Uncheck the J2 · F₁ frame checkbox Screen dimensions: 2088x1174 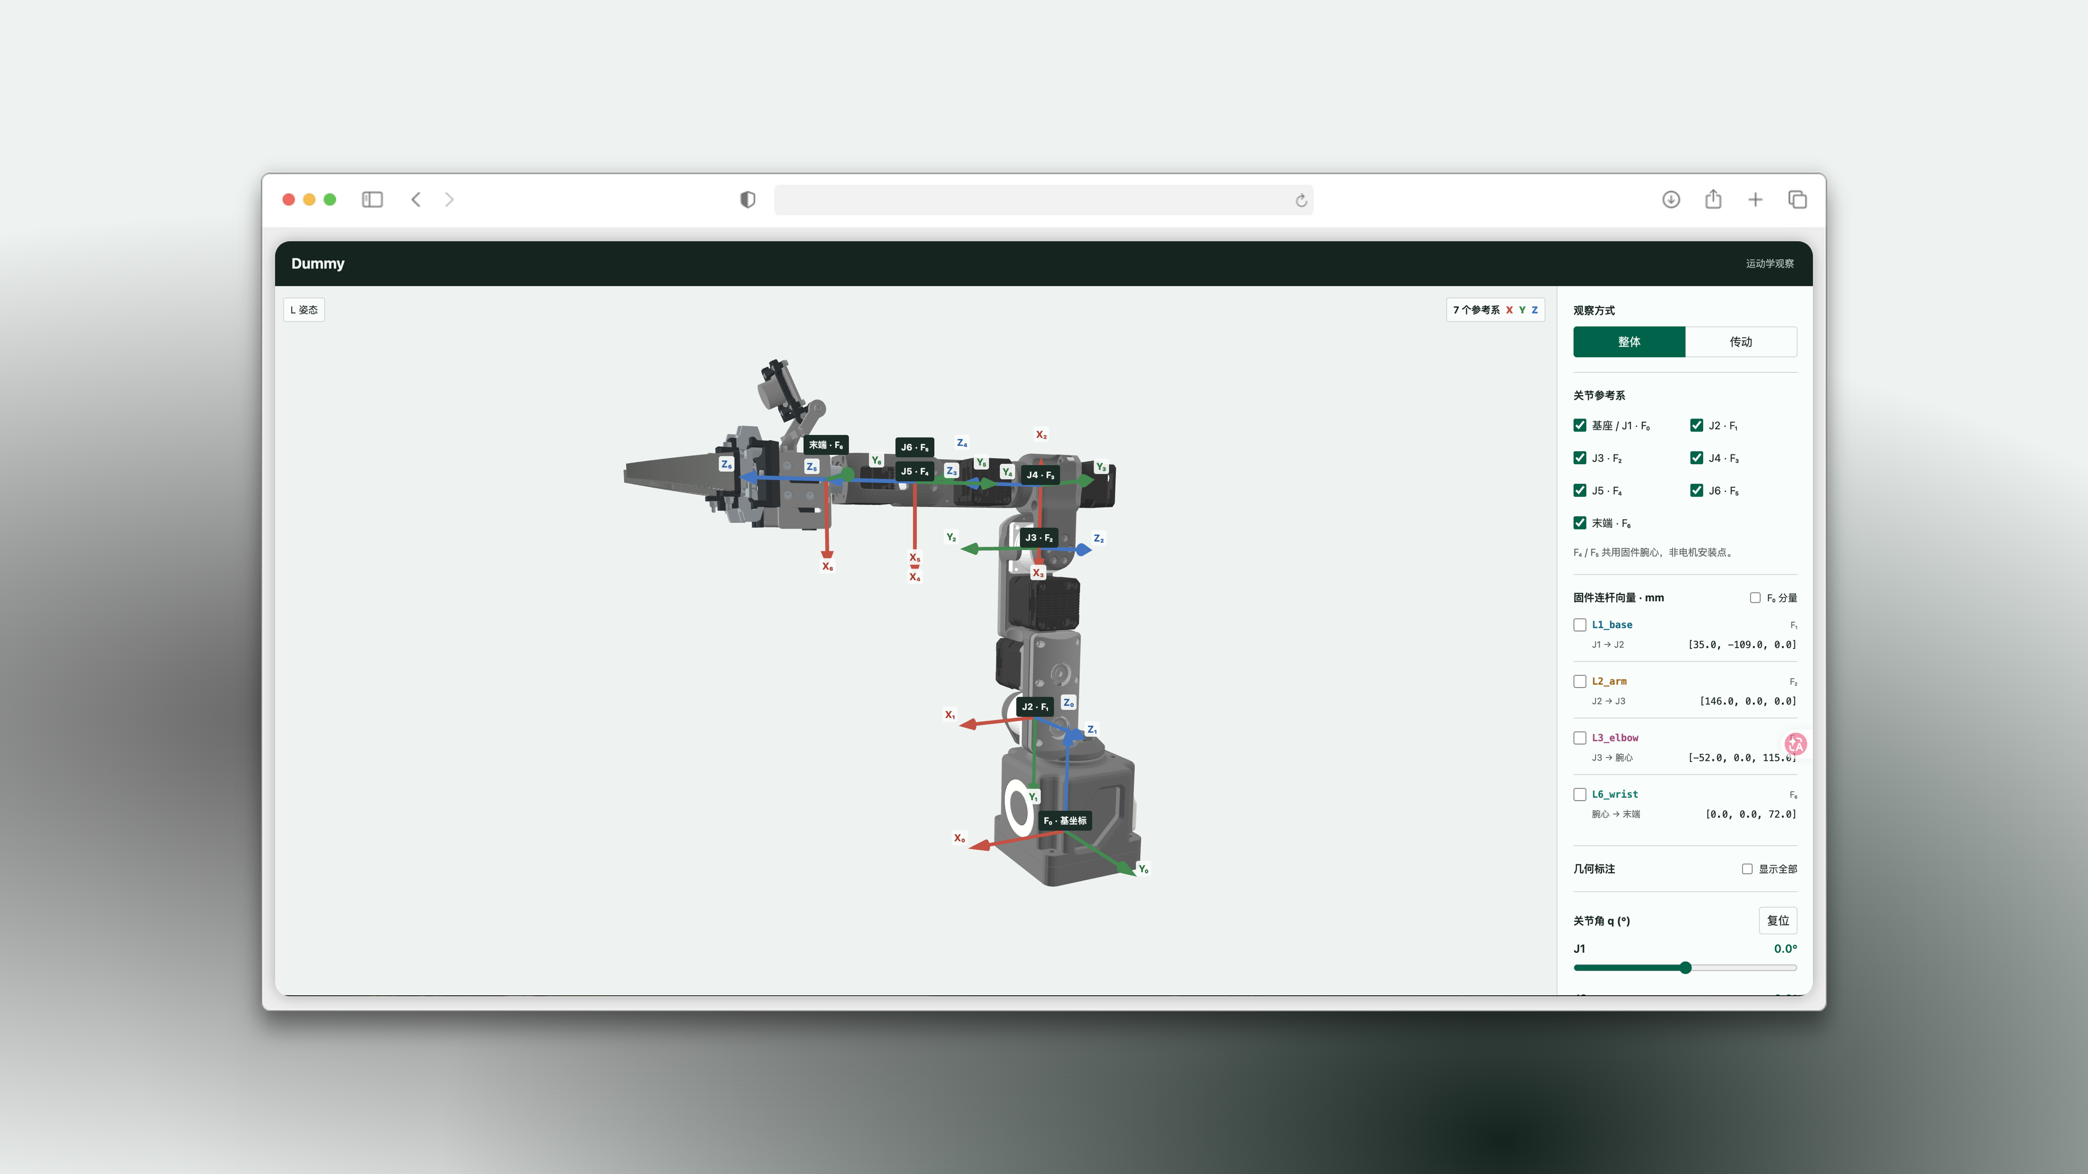[1696, 426]
